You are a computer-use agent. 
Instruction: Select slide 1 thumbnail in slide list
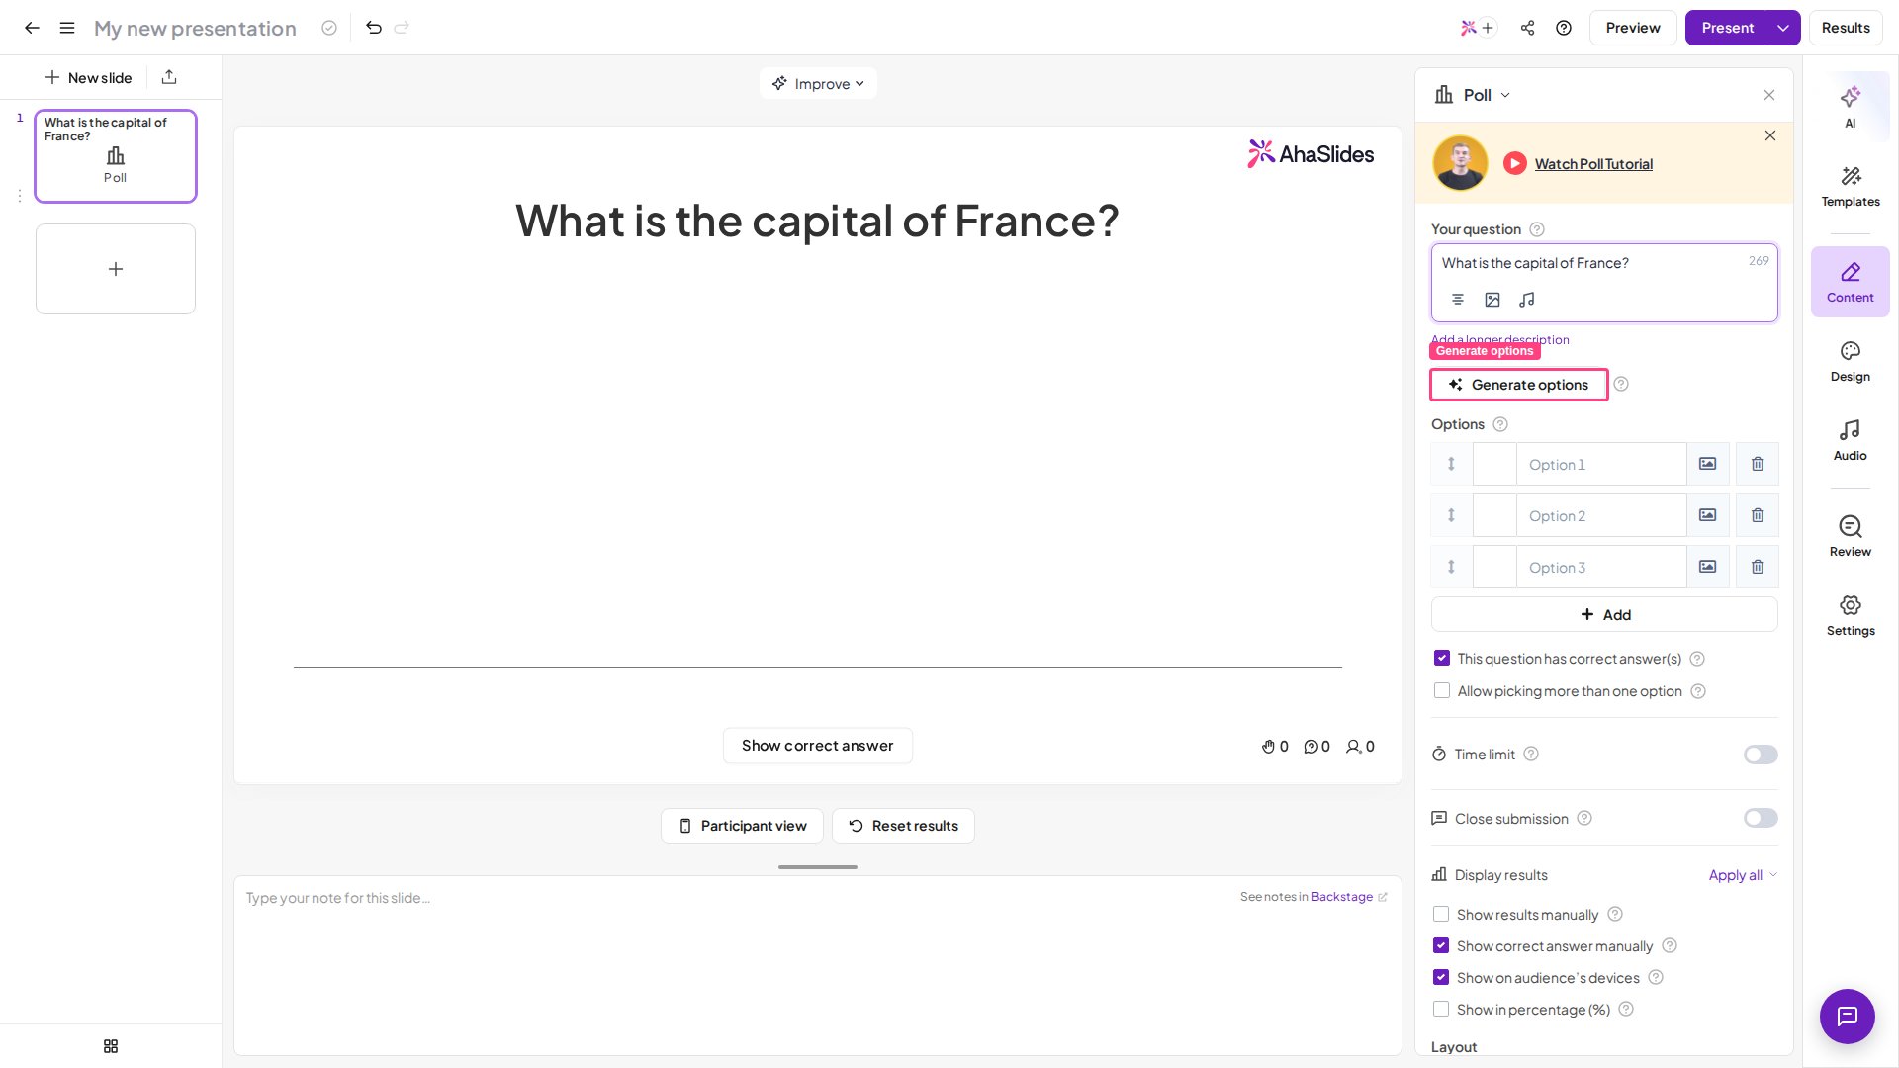[x=116, y=156]
